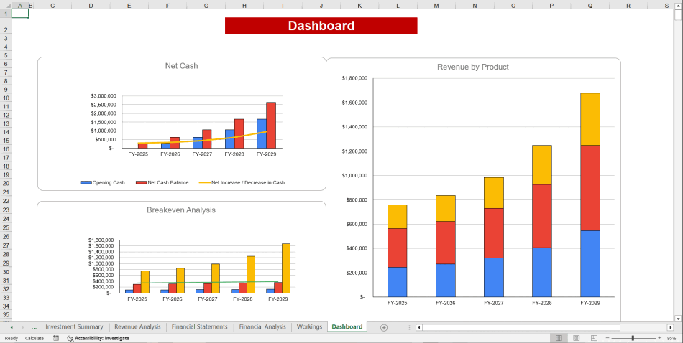683x343 pixels.
Task: Open the Revenue Analysis sheet tab
Action: click(x=137, y=327)
